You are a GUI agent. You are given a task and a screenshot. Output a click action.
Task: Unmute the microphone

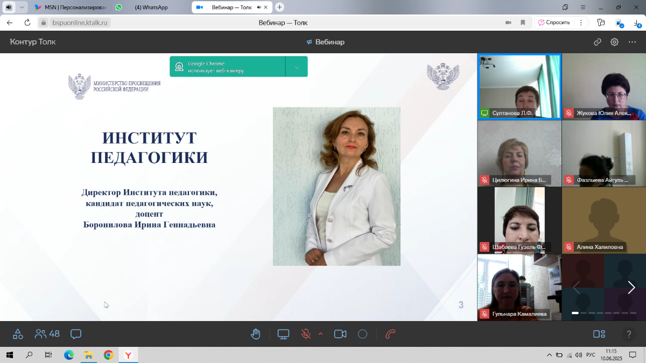pos(306,334)
